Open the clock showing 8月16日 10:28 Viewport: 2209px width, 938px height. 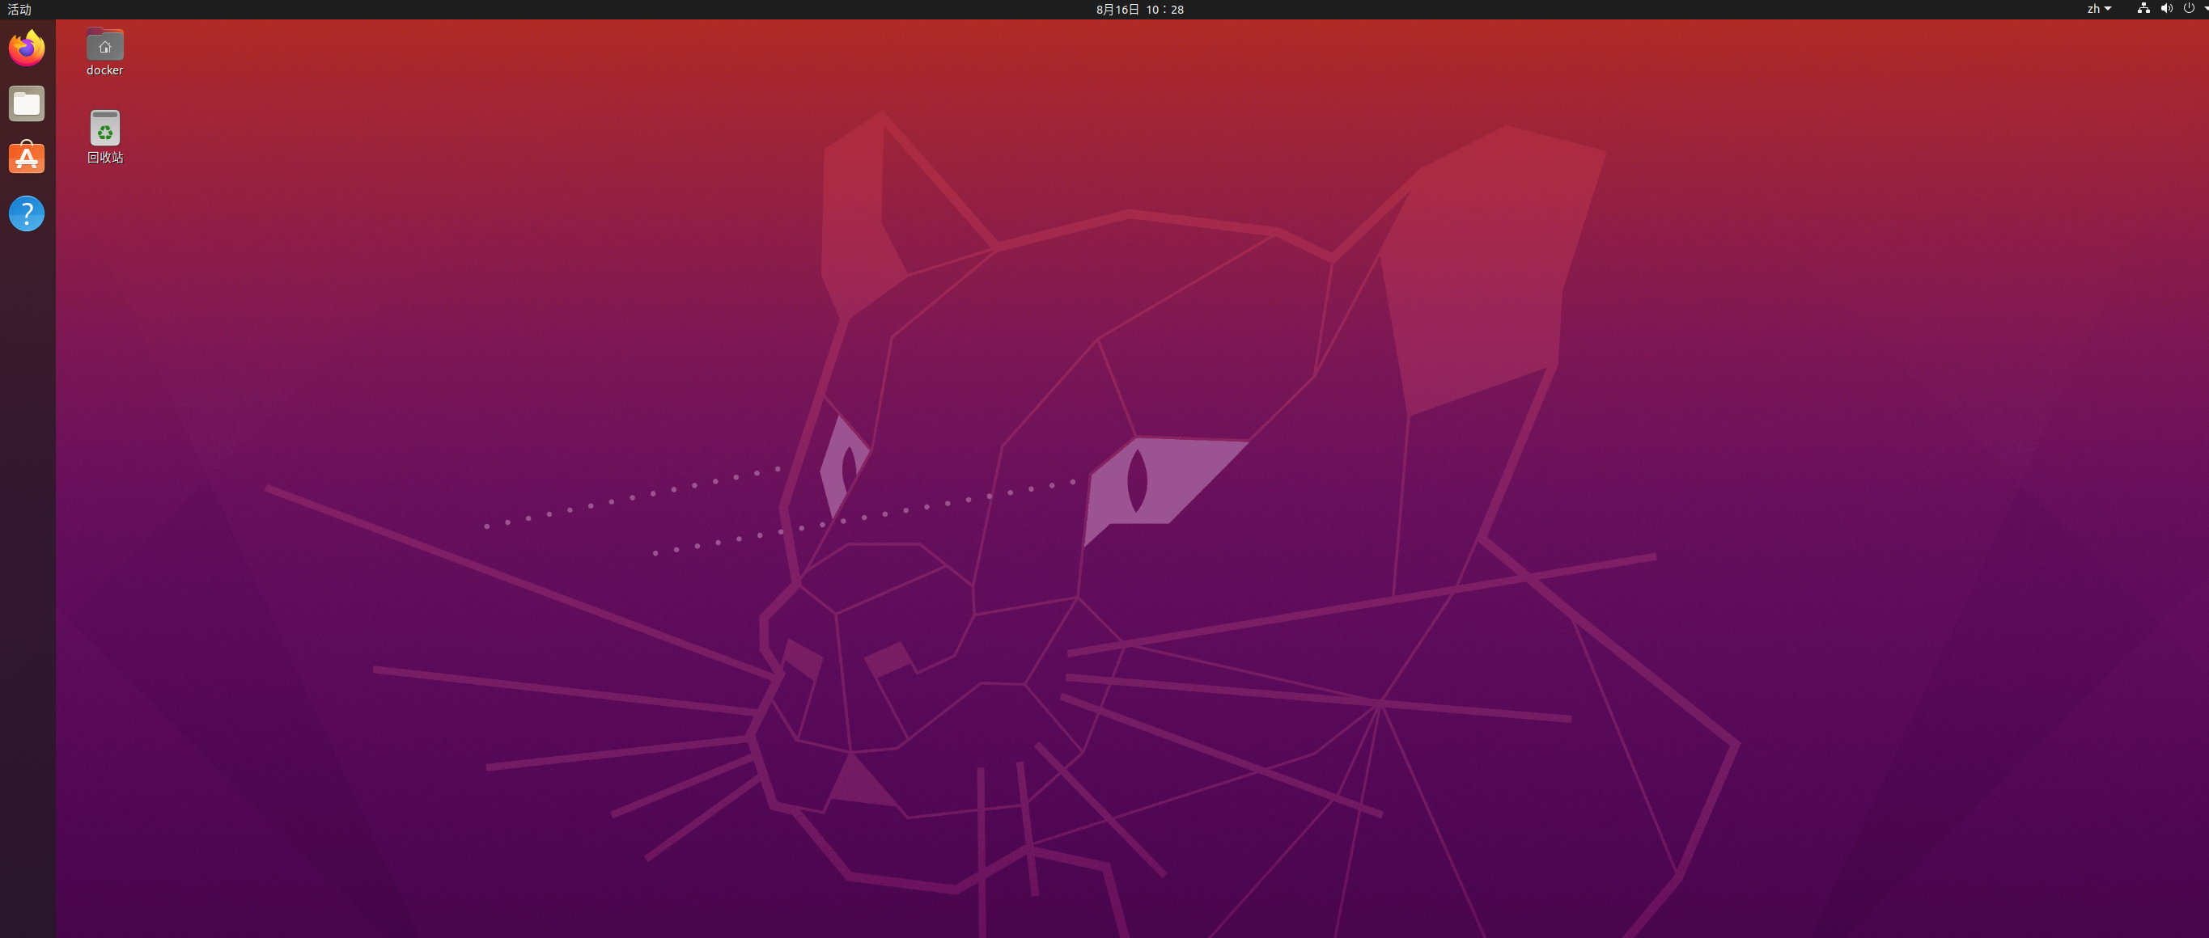(x=1139, y=10)
